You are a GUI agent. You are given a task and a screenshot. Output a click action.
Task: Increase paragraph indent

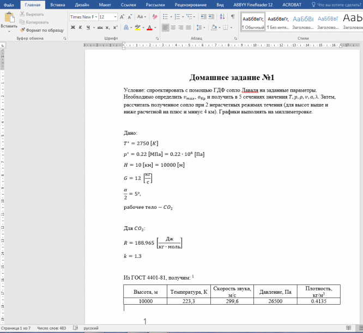pyautogui.click(x=211, y=17)
